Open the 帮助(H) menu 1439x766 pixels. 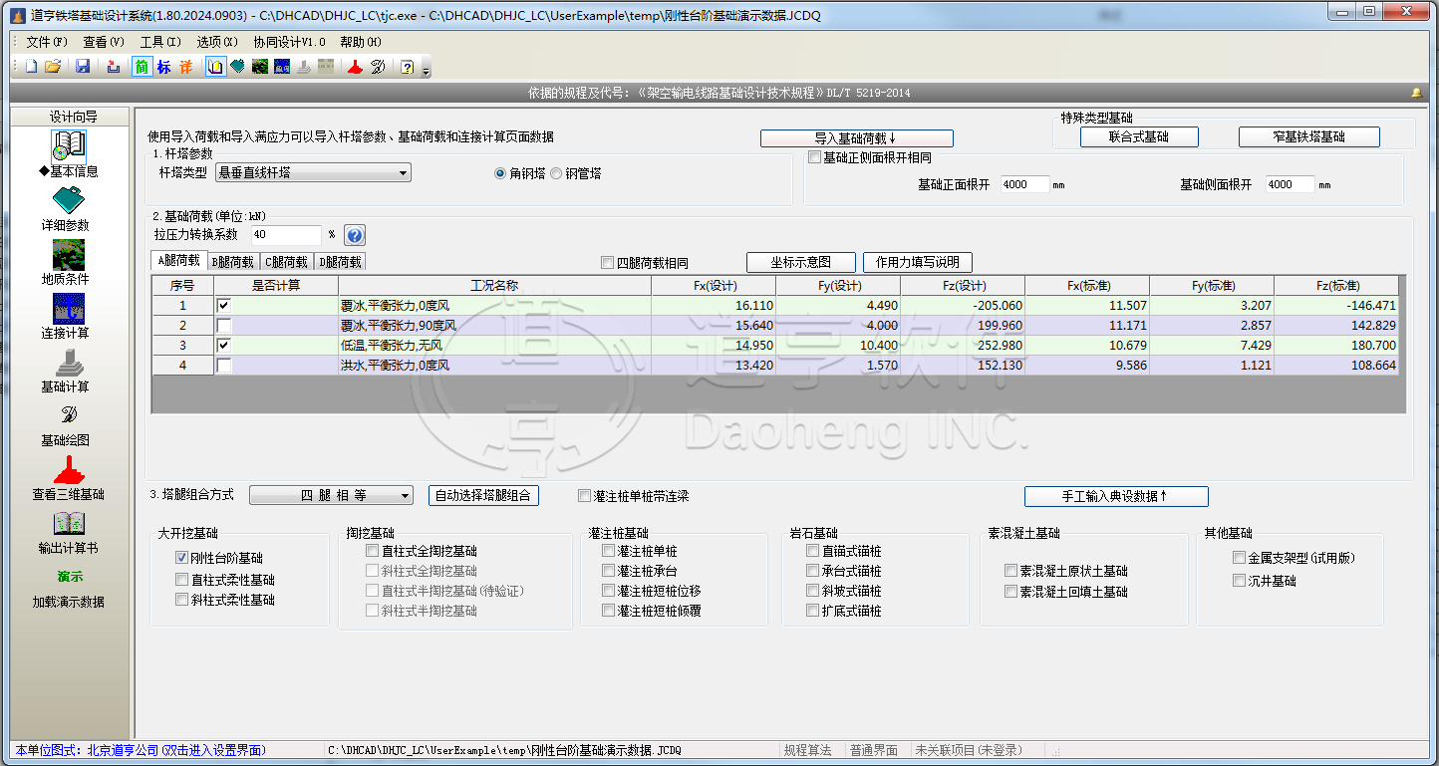point(361,42)
